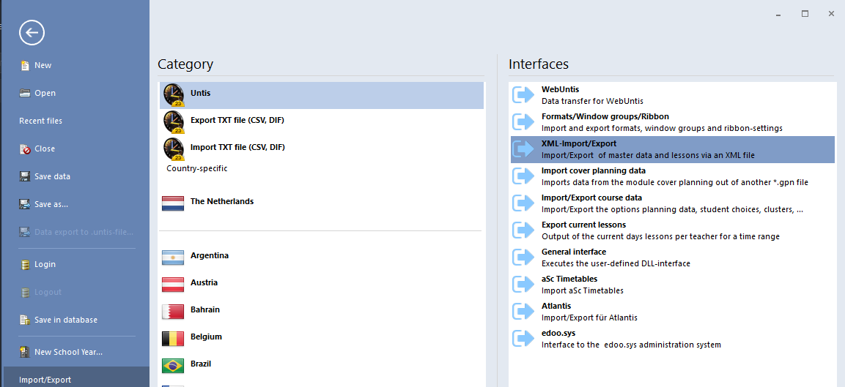The height and width of the screenshot is (387, 845).
Task: Choose Close in the file menu
Action: (45, 149)
